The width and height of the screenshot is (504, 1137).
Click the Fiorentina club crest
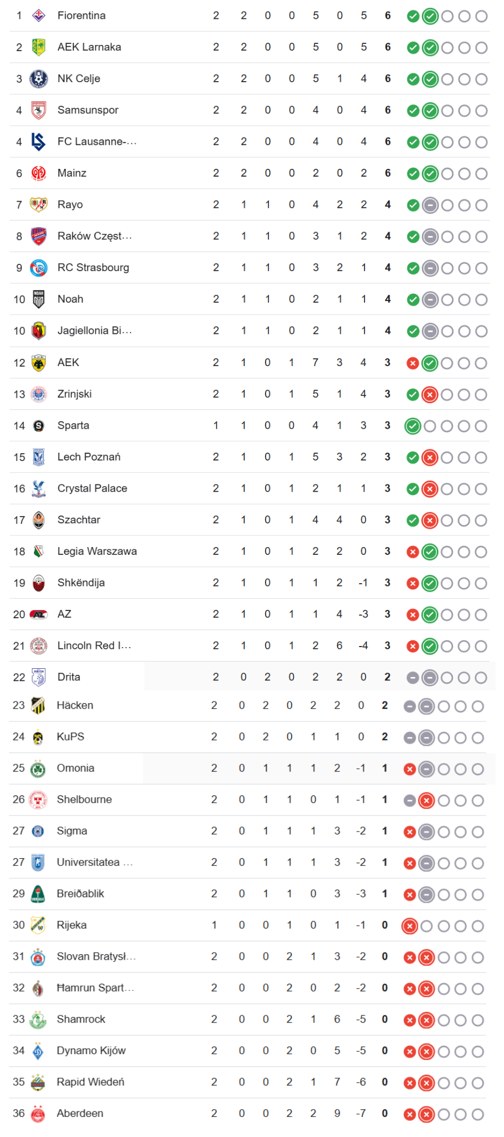pyautogui.click(x=38, y=16)
